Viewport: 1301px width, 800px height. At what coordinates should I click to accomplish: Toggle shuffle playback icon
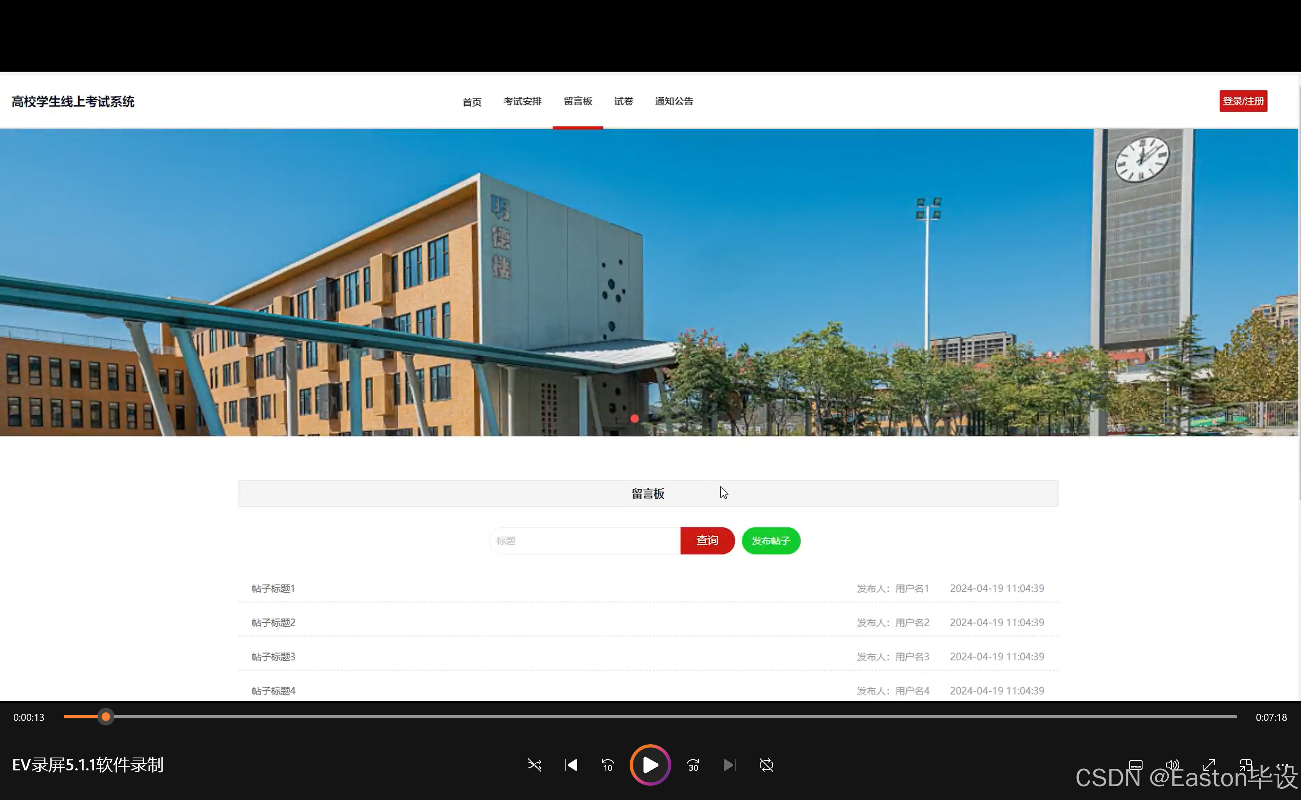tap(534, 765)
